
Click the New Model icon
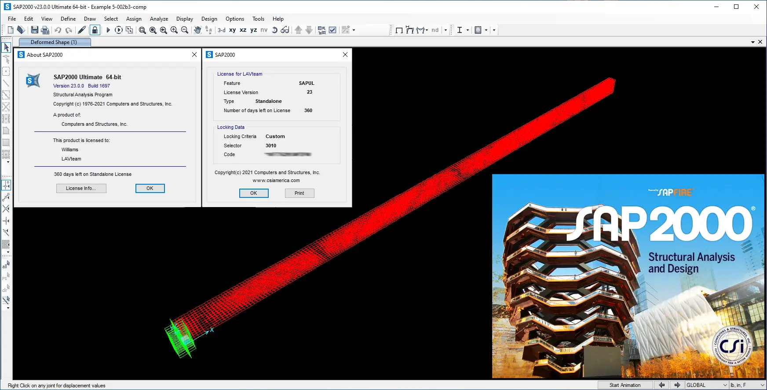coord(11,30)
